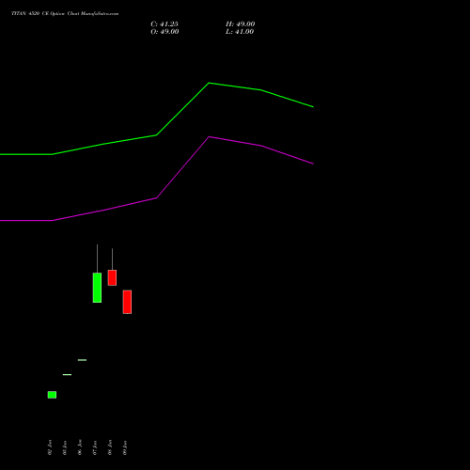Click the "02 Jan" date axis label

50,447
